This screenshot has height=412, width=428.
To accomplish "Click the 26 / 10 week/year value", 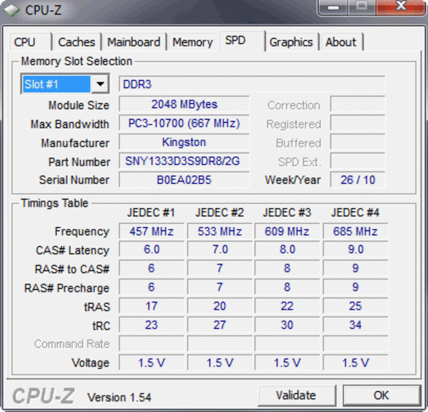I will click(357, 180).
